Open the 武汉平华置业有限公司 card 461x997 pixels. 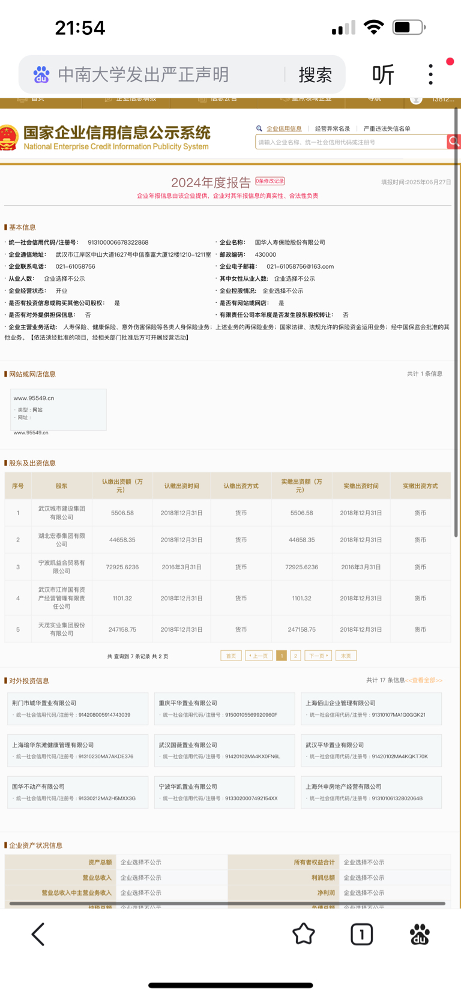(x=371, y=750)
